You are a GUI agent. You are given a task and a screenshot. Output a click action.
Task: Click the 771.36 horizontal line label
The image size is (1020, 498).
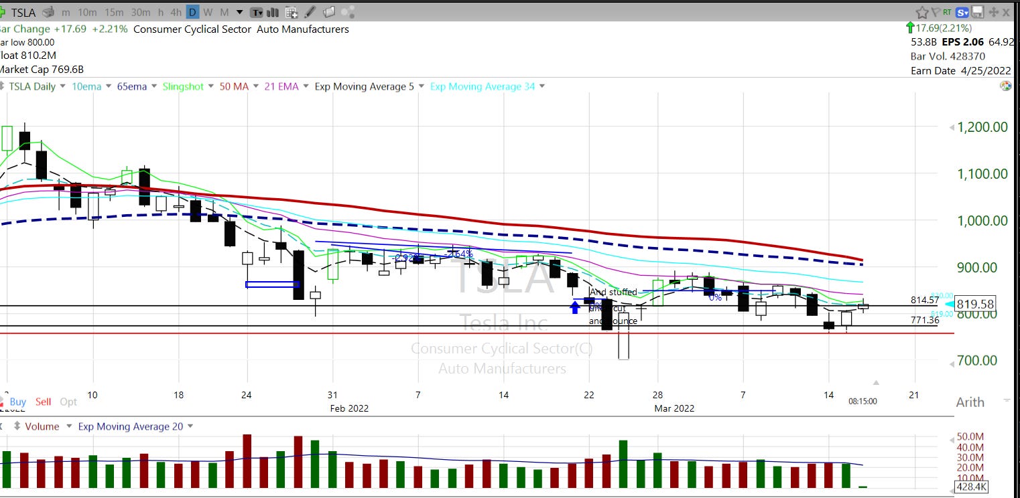tap(925, 320)
